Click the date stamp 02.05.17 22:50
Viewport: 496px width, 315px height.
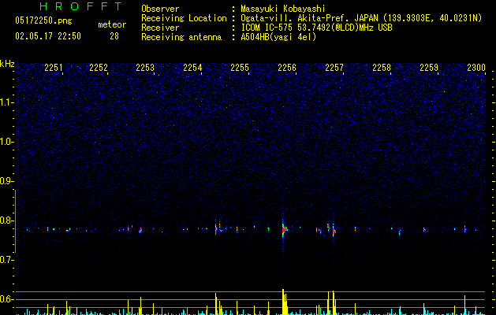point(48,36)
